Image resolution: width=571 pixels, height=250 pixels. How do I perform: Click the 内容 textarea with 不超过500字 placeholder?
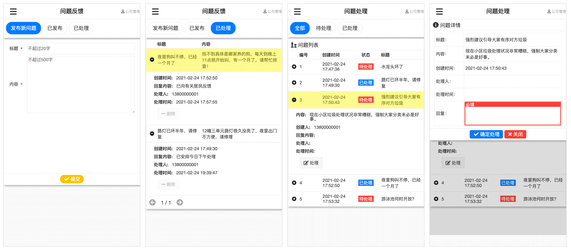click(81, 84)
